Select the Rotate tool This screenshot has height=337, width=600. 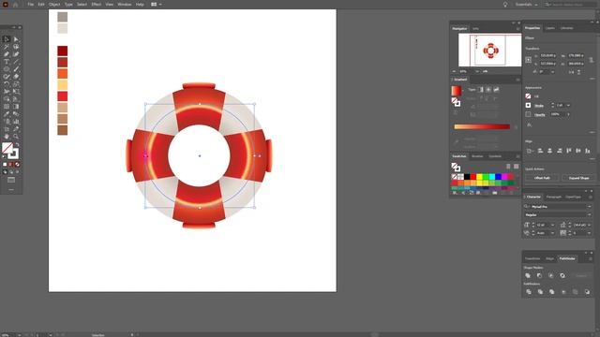(x=7, y=84)
